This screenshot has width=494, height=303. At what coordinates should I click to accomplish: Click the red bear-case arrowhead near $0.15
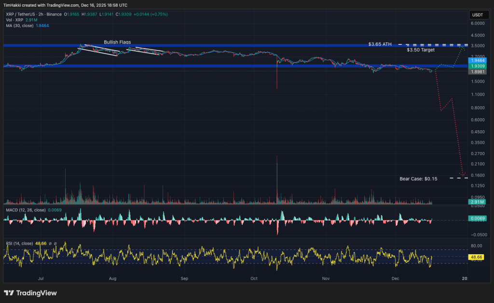point(463,175)
